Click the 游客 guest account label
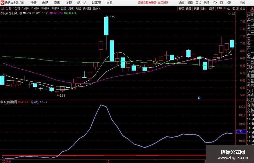Screen dimensions: 254x163 tap(243, 3)
